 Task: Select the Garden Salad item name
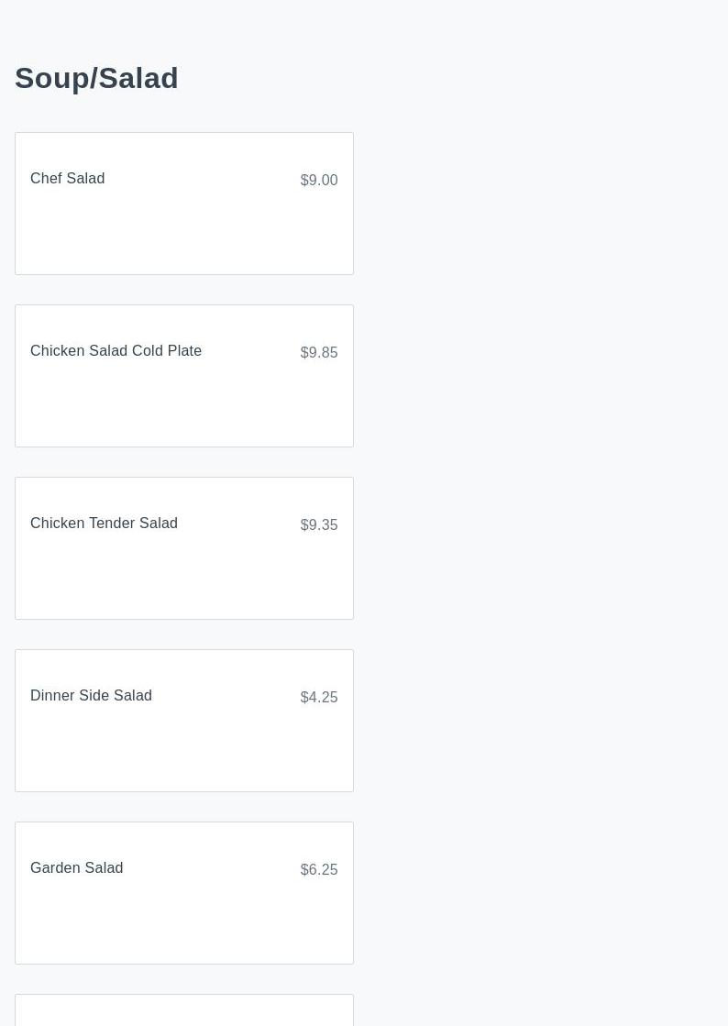tap(76, 868)
